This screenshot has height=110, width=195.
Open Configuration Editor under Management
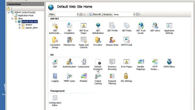coord(55,101)
